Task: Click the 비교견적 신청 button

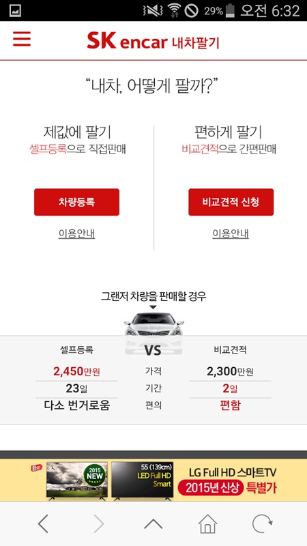Action: coord(231,202)
